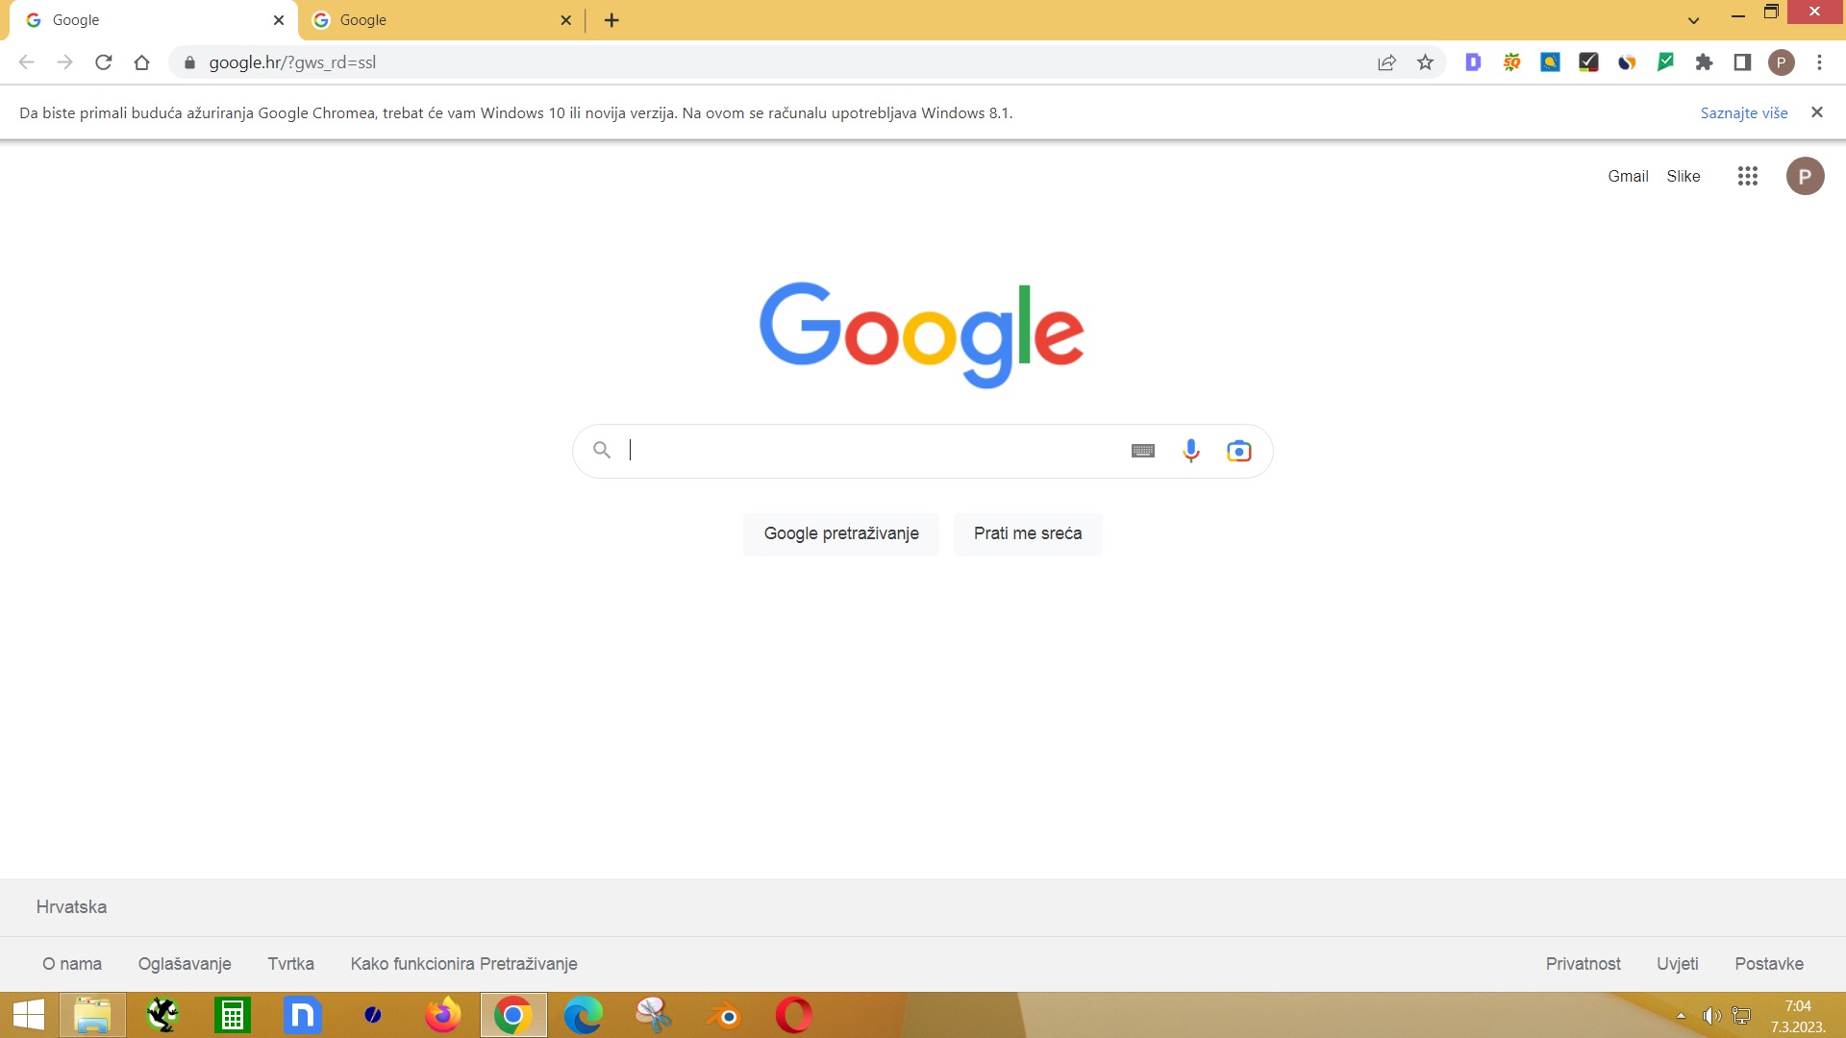Open the Gmail link
Image resolution: width=1846 pixels, height=1038 pixels.
1628,176
